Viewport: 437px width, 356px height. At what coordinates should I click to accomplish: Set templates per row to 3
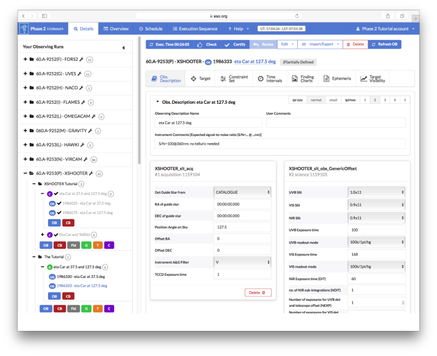[x=385, y=100]
